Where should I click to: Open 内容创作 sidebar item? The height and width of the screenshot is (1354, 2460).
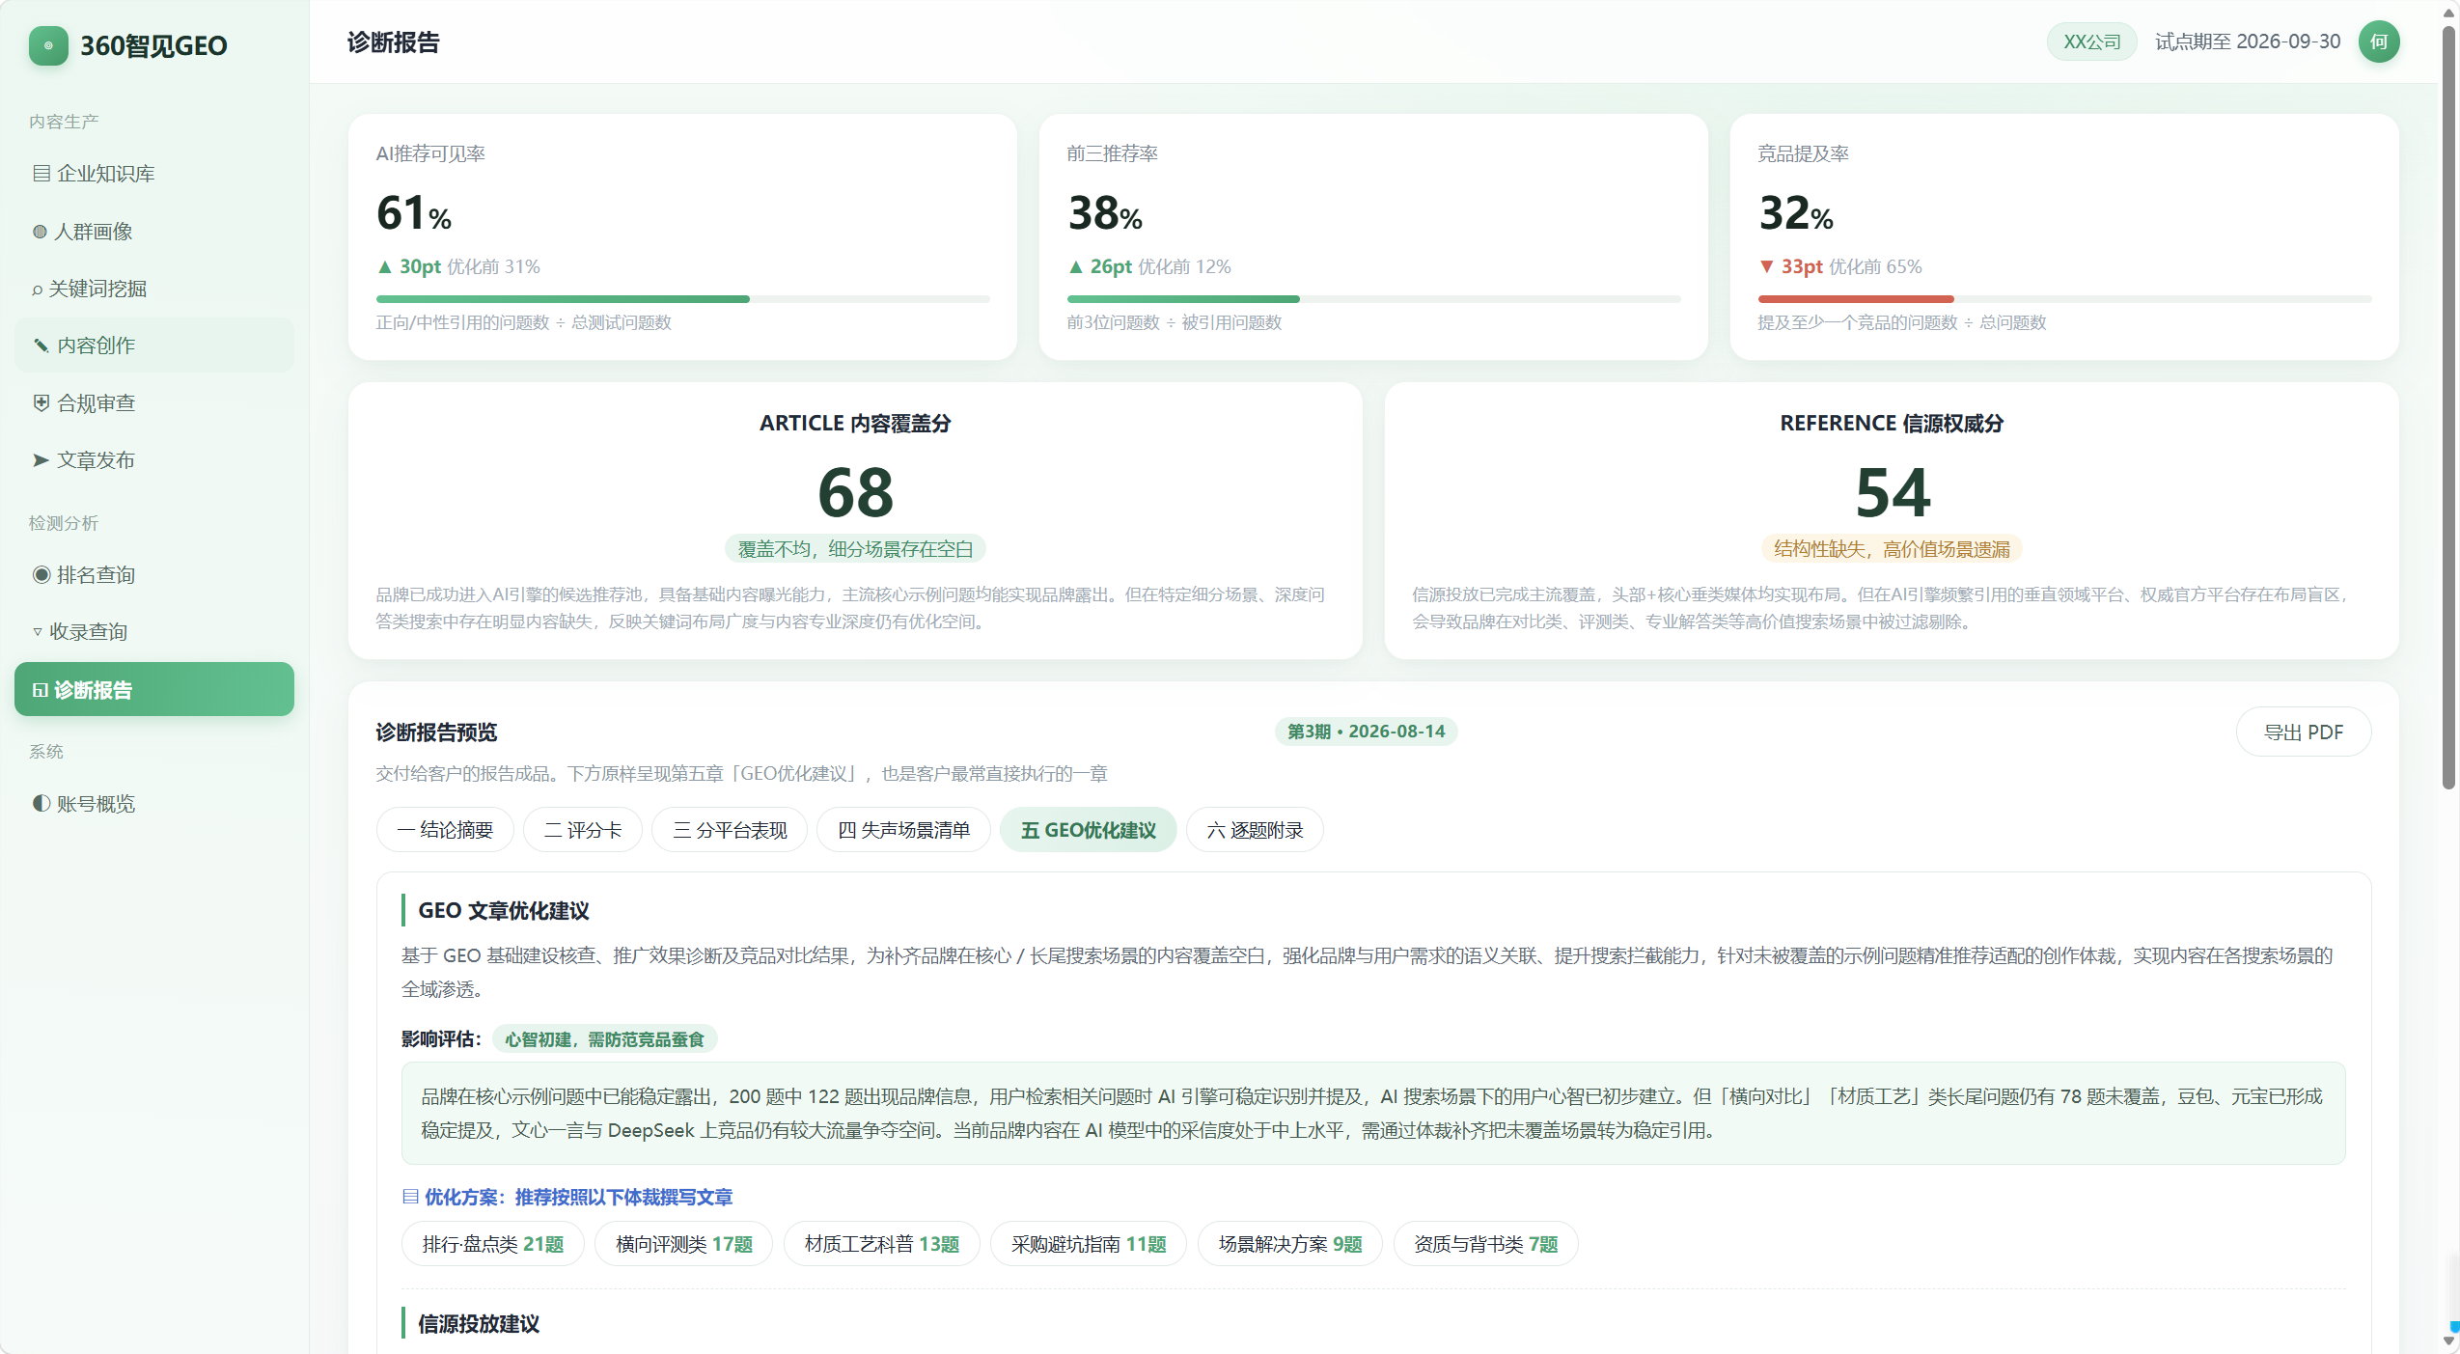click(154, 345)
